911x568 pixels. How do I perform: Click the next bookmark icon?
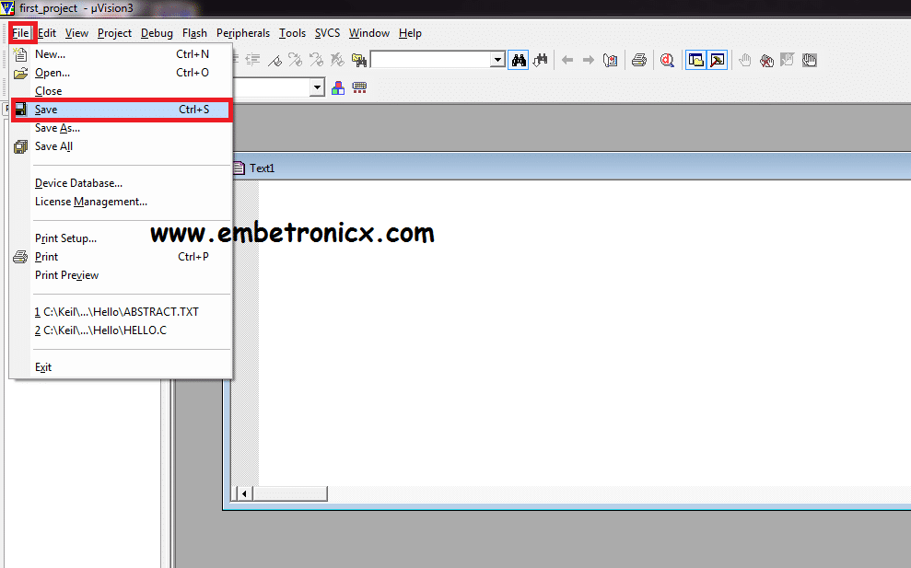tap(295, 60)
